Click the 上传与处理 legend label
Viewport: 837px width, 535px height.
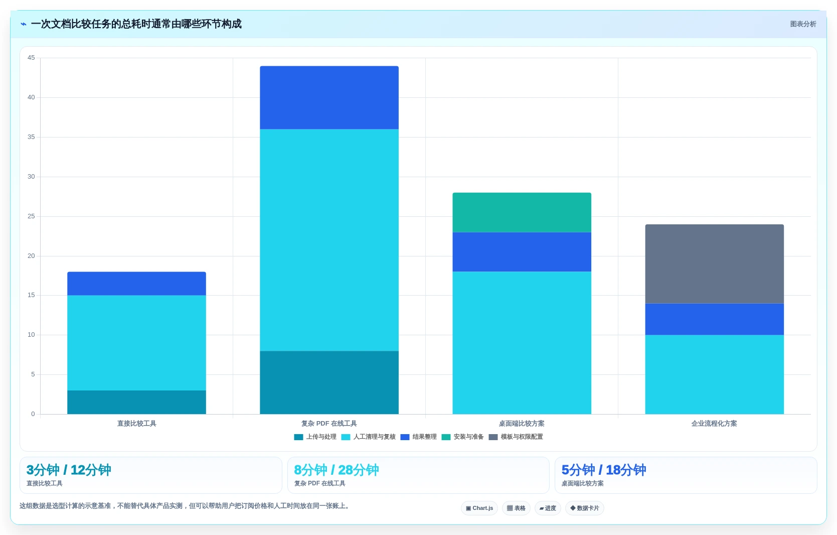[x=321, y=437]
